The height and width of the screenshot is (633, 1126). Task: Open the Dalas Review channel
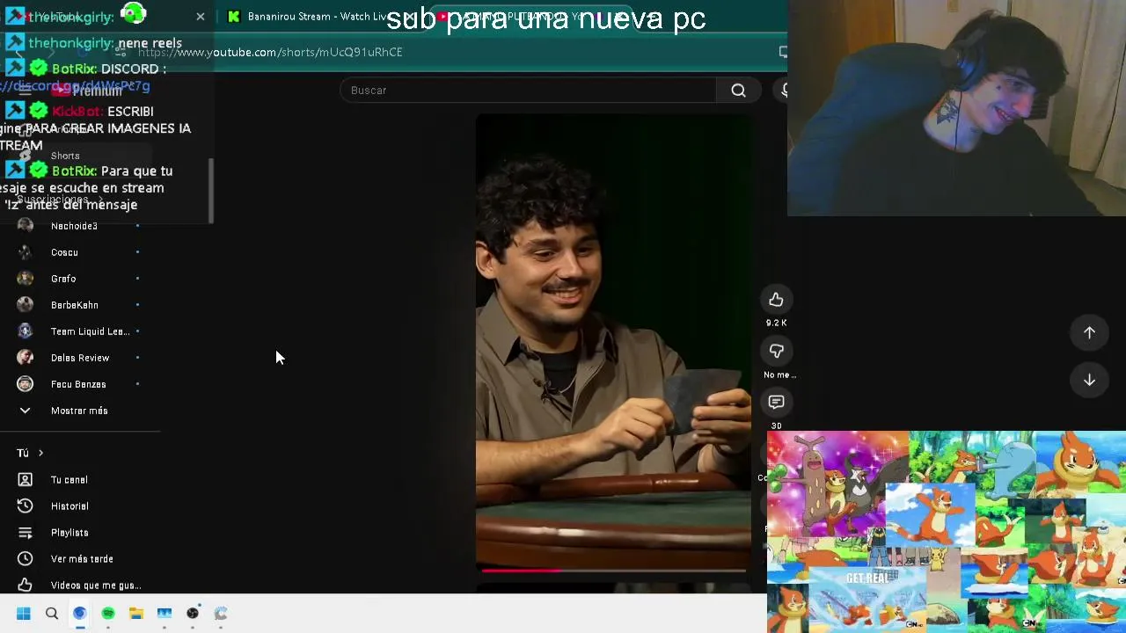[79, 358]
